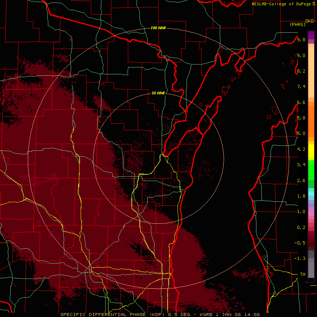
Task: Click the 4.2 scale value
Action: click(x=301, y=149)
